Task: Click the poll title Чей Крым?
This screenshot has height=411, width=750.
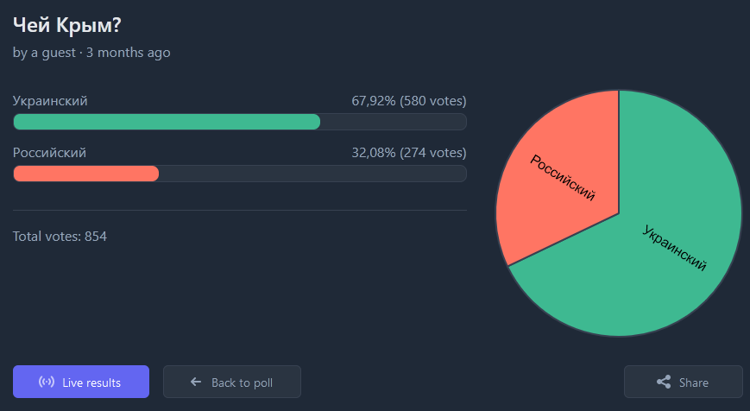Action: (x=66, y=24)
